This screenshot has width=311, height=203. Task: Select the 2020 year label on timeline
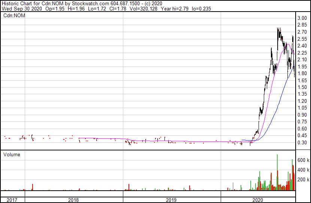[258, 200]
